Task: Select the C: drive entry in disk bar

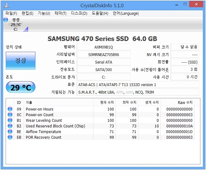Action: pos(16,24)
